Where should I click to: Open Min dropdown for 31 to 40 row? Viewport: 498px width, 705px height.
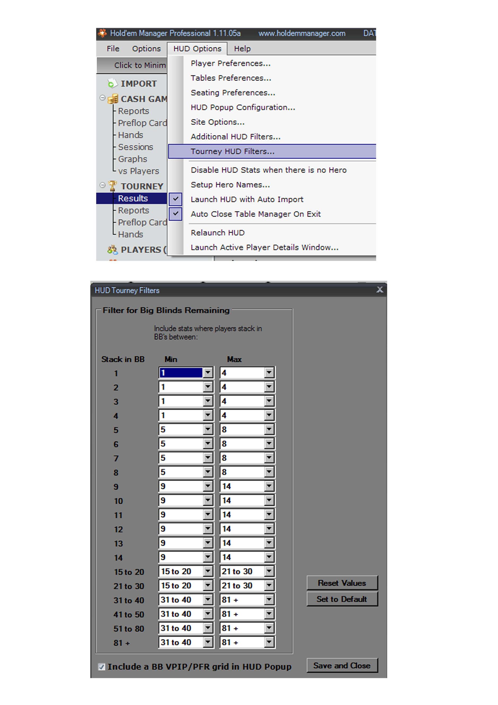coord(208,600)
